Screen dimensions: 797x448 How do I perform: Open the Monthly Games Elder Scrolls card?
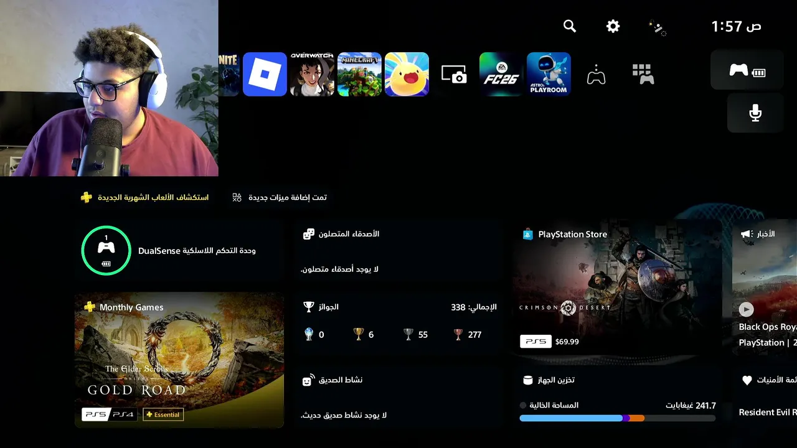coord(179,360)
